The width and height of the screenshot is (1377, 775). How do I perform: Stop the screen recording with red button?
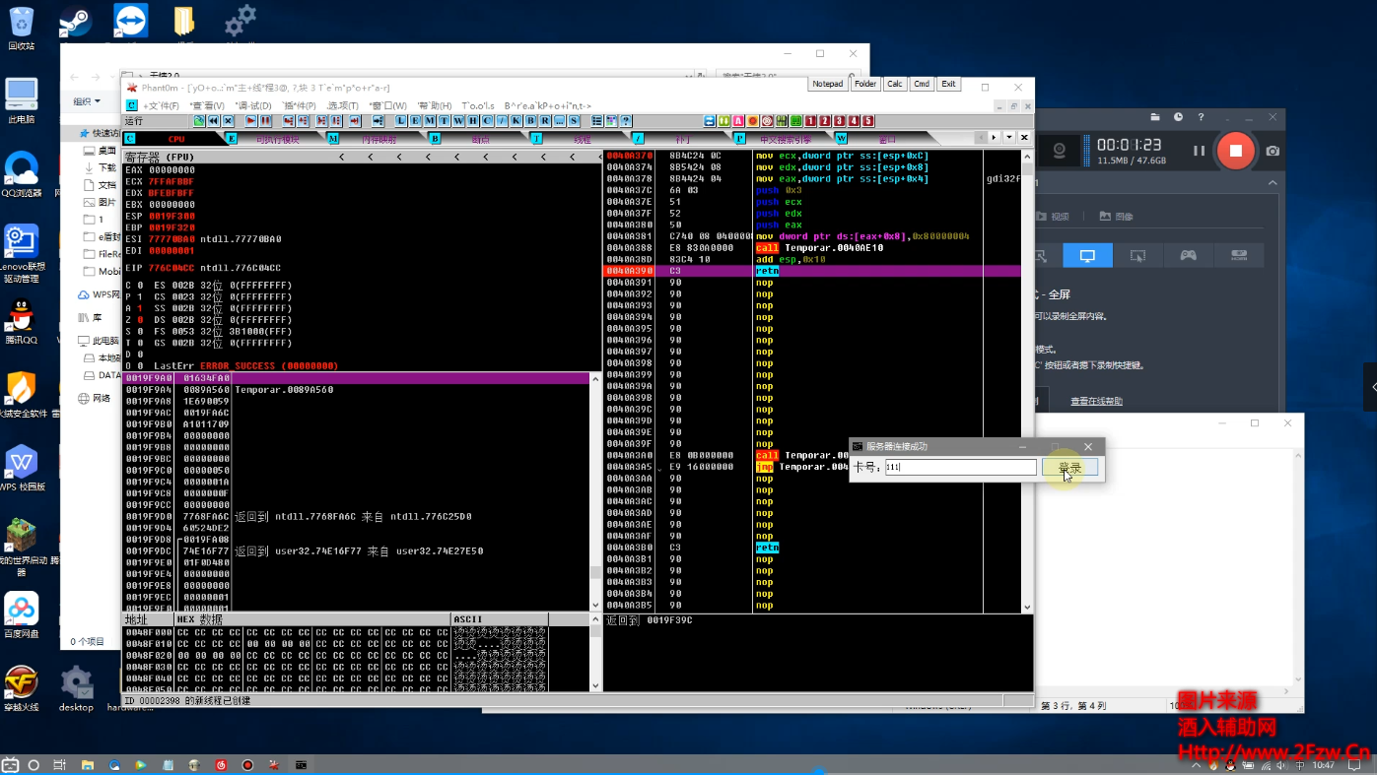pyautogui.click(x=1235, y=151)
